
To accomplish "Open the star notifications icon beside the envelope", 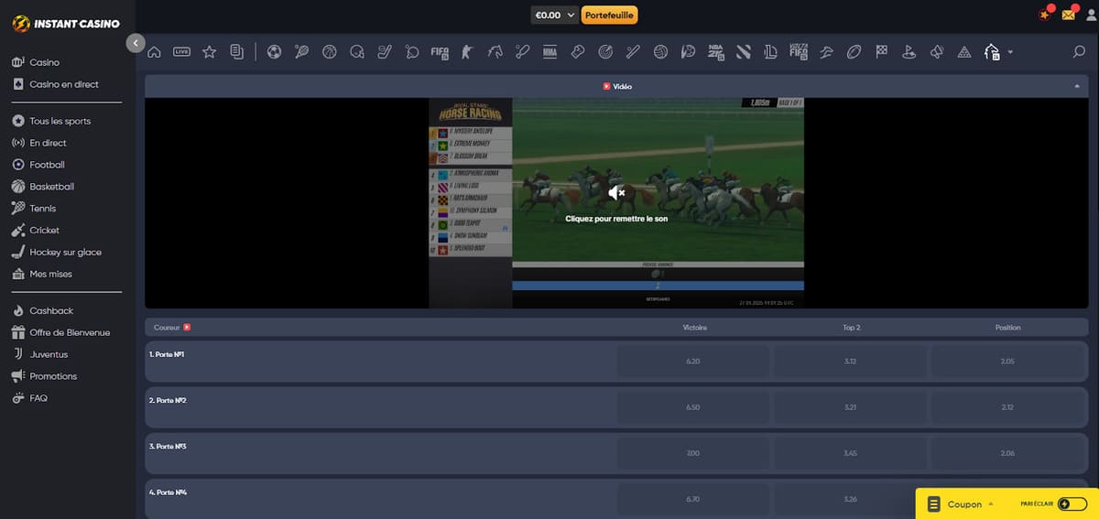I will (x=1045, y=14).
